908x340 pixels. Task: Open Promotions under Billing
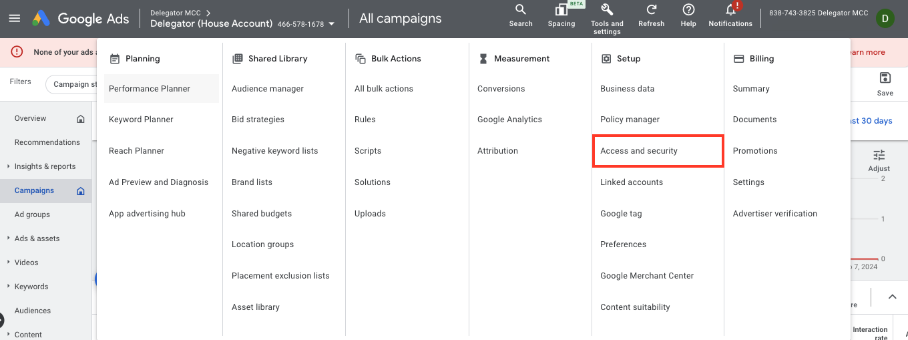click(755, 151)
